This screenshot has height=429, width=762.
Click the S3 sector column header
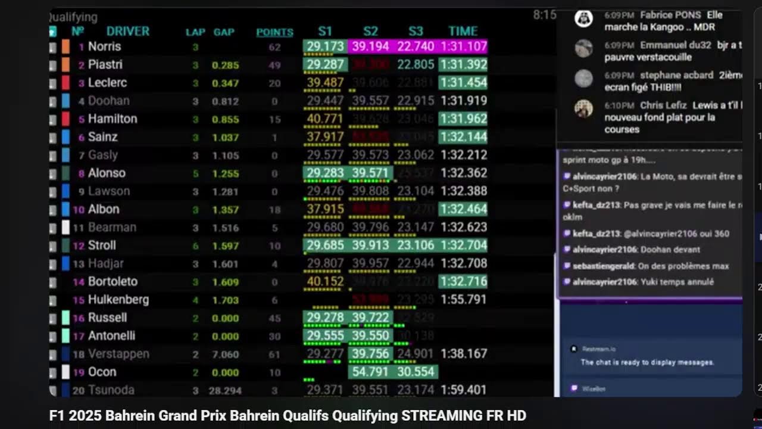(416, 31)
